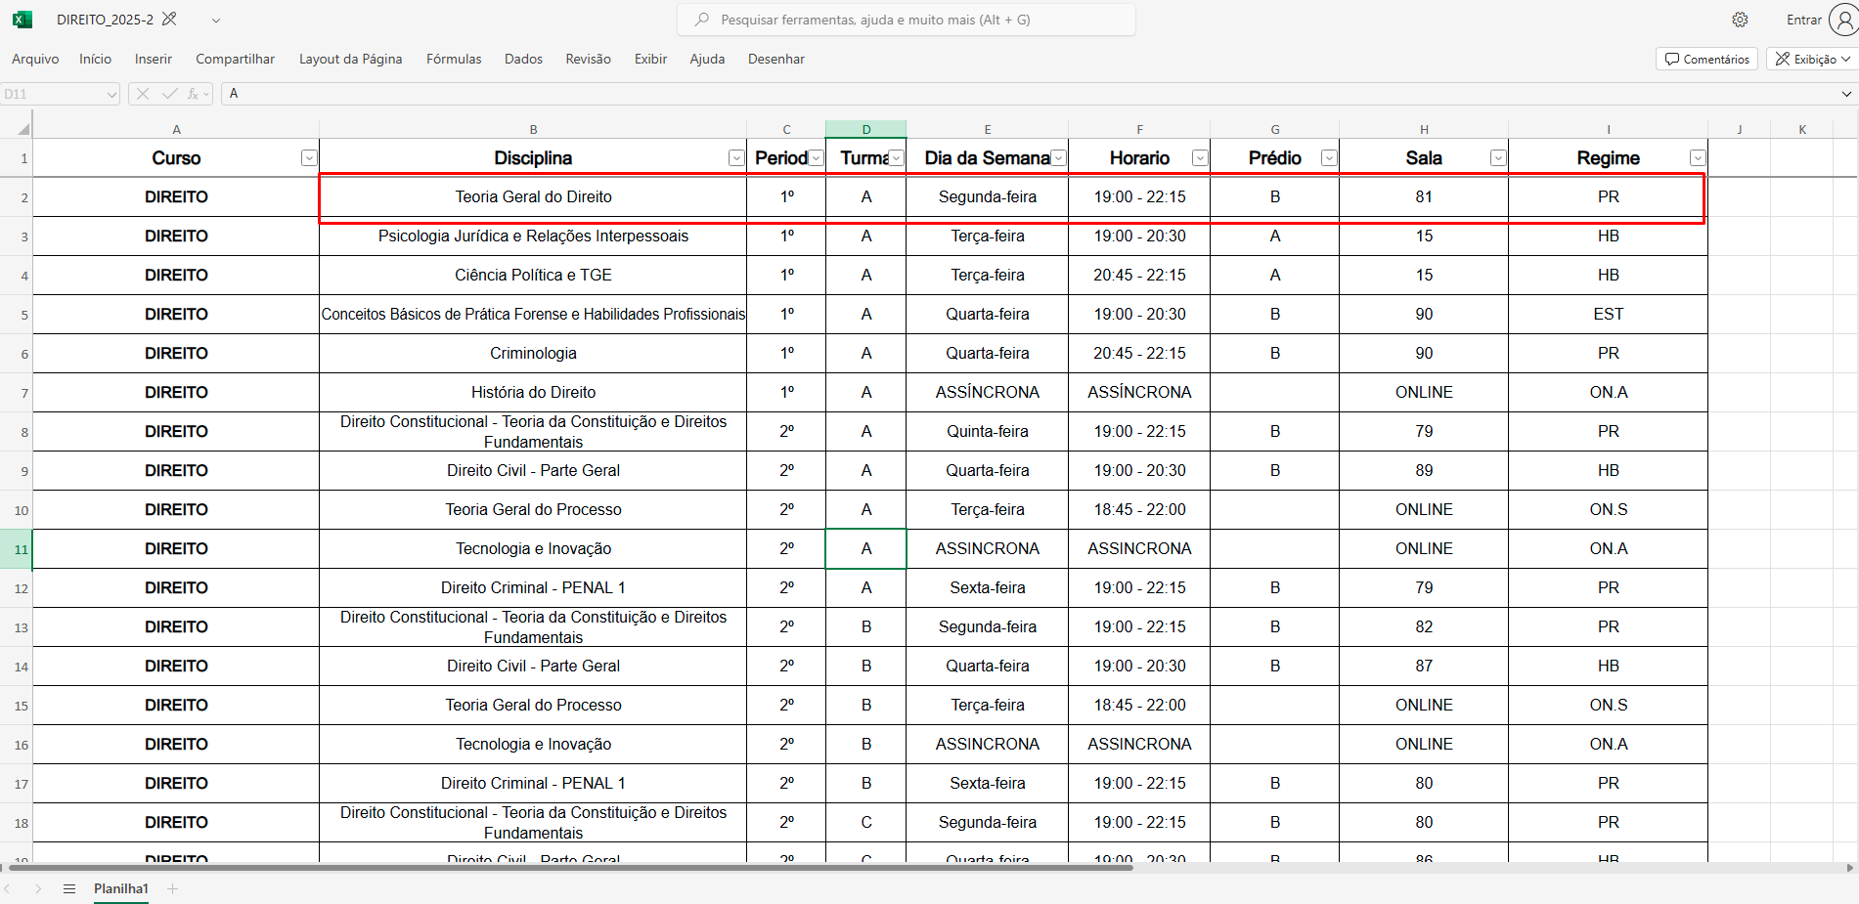Click inside the formula bar
Image resolution: width=1859 pixels, height=904 pixels.
(x=1027, y=94)
